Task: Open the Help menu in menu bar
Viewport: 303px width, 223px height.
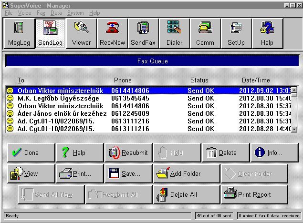Action: pyautogui.click(x=94, y=13)
